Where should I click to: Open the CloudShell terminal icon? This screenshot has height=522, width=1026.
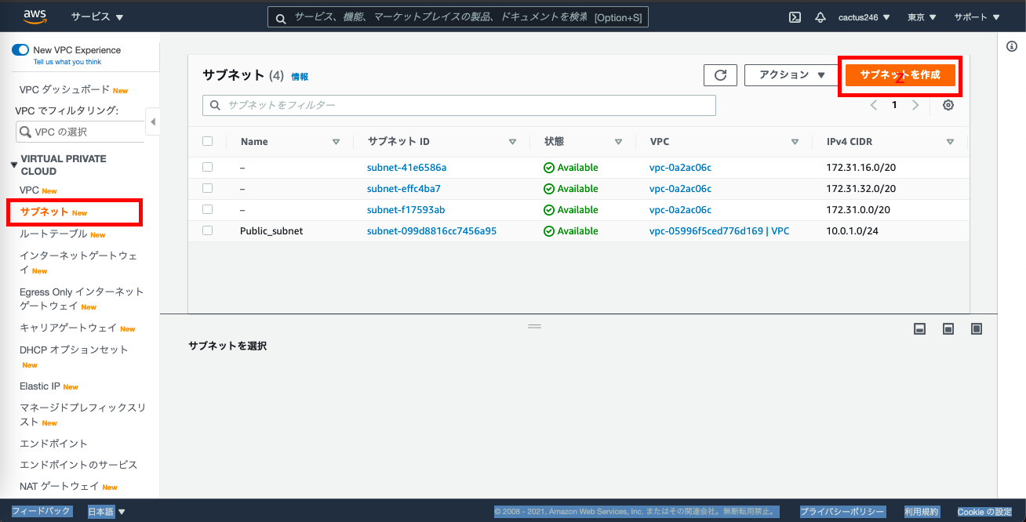[795, 17]
